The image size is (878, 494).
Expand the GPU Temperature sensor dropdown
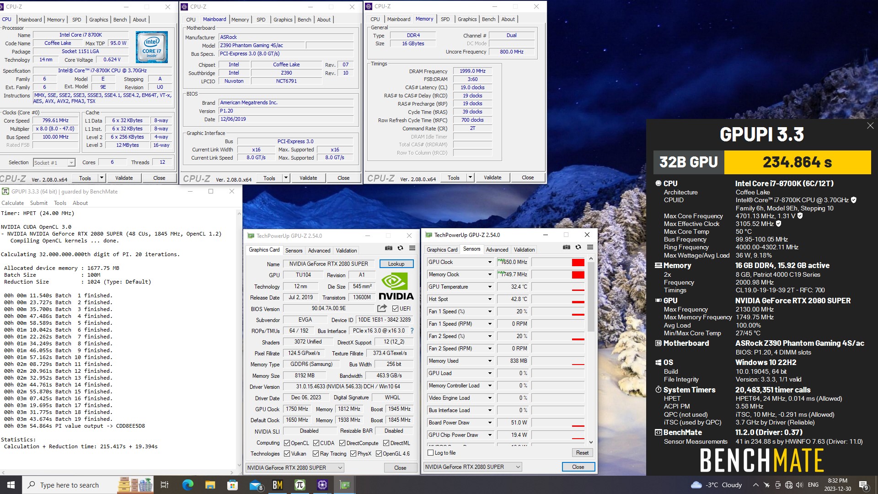490,287
